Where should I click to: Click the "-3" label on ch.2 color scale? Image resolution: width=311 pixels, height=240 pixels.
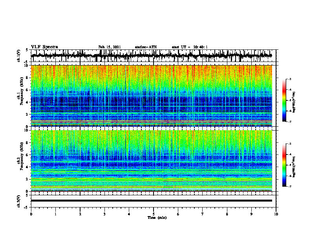(x=290, y=144)
